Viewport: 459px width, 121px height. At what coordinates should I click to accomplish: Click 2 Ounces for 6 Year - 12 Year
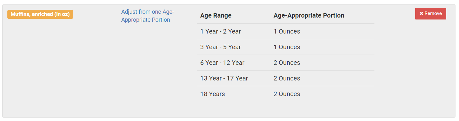click(287, 63)
